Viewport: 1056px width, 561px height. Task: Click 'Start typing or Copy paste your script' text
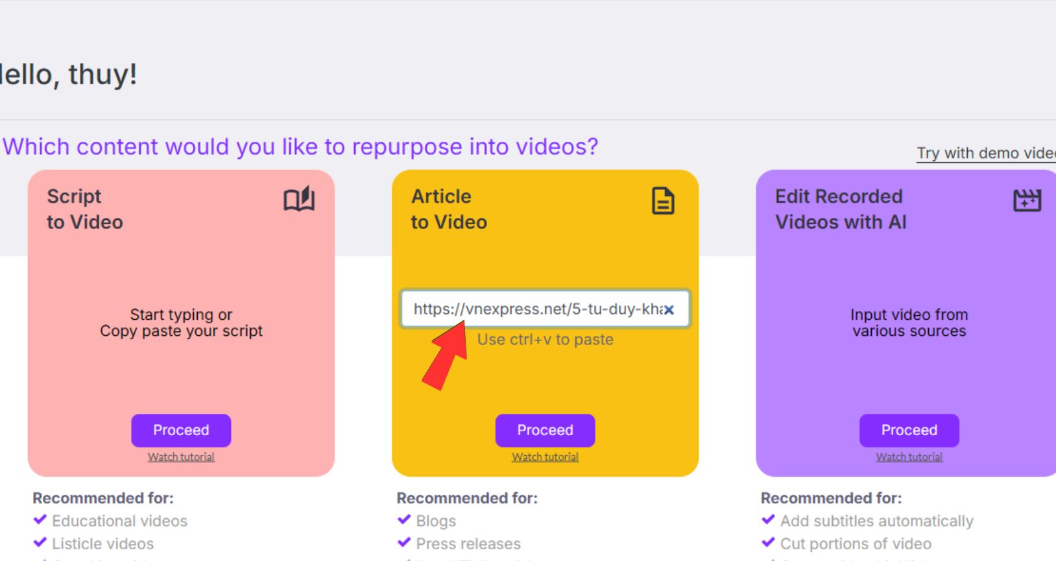point(181,323)
